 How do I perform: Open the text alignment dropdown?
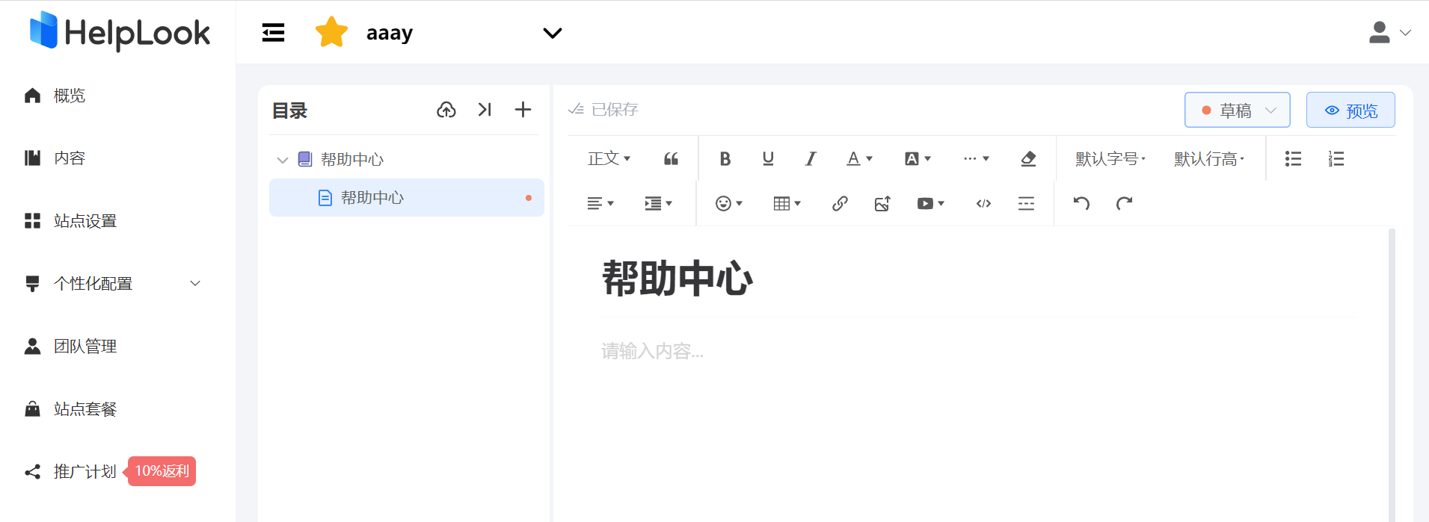[600, 204]
